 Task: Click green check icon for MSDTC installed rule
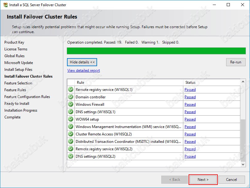[x=71, y=141]
